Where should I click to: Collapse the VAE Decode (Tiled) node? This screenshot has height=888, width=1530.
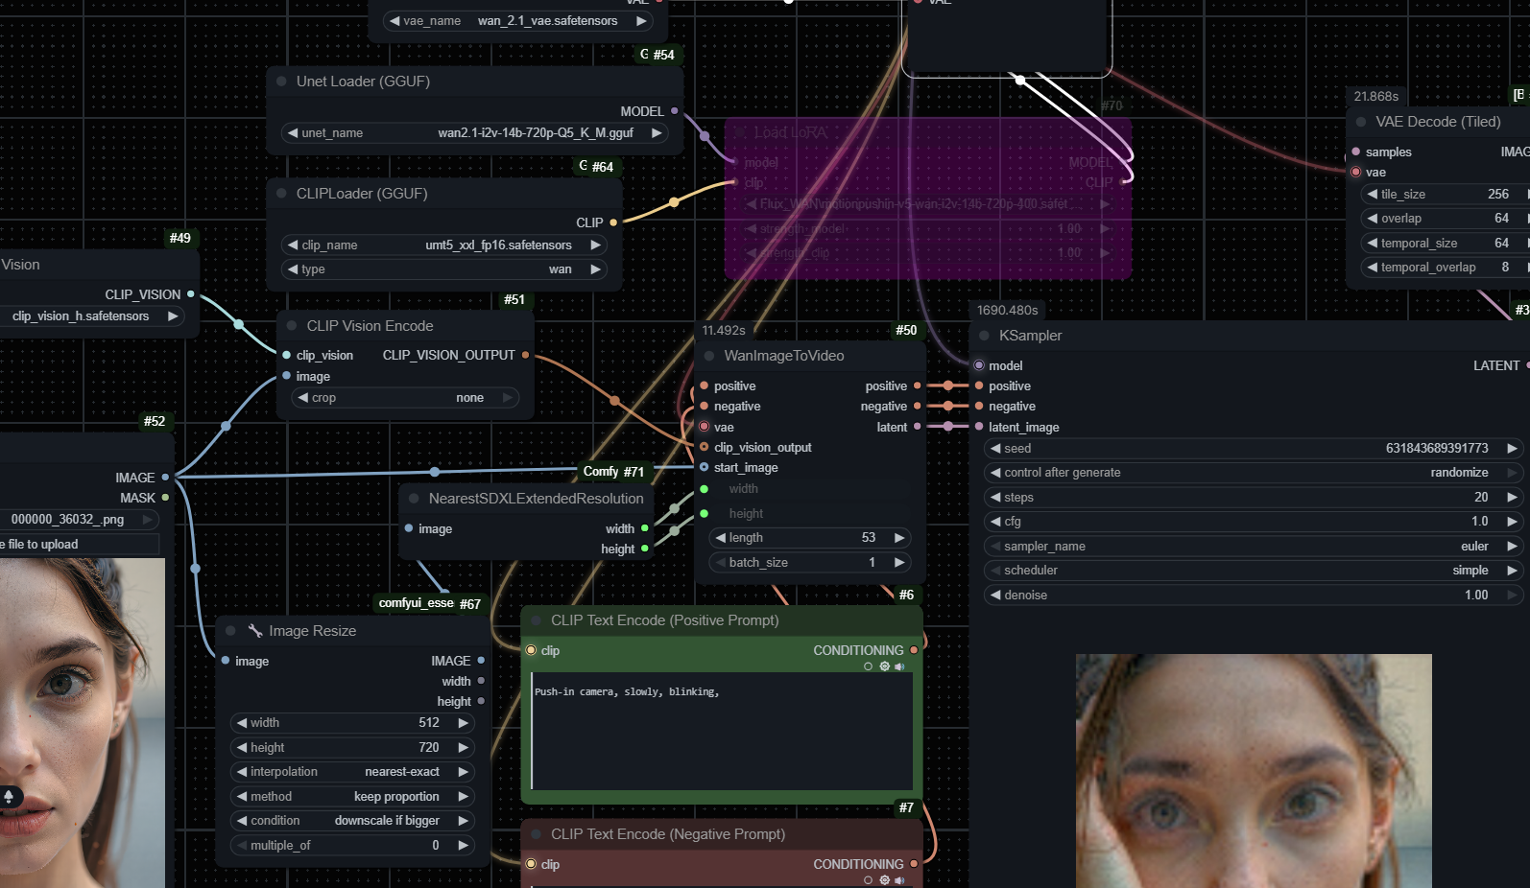point(1361,122)
